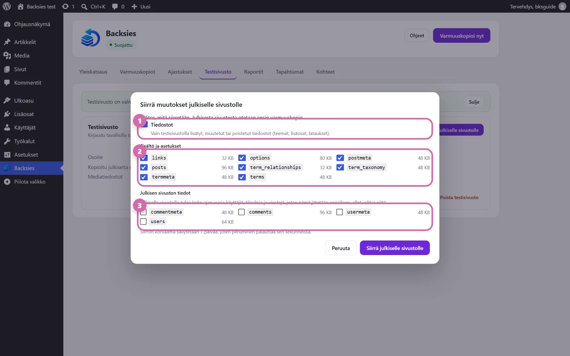This screenshot has width=570, height=356.
Task: Open the WordPress logo menu
Action: (x=7, y=7)
